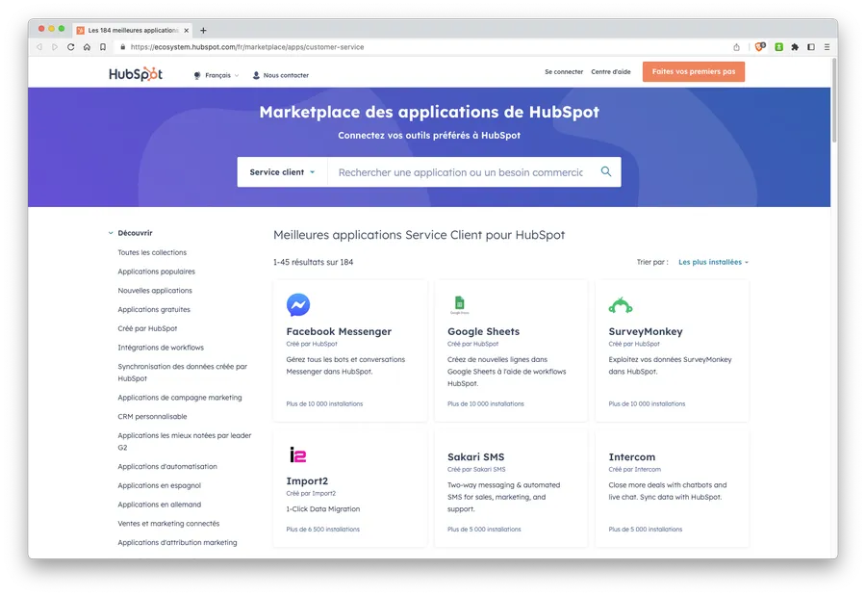Click the HubSpot logo
The height and width of the screenshot is (596, 866).
pos(136,74)
